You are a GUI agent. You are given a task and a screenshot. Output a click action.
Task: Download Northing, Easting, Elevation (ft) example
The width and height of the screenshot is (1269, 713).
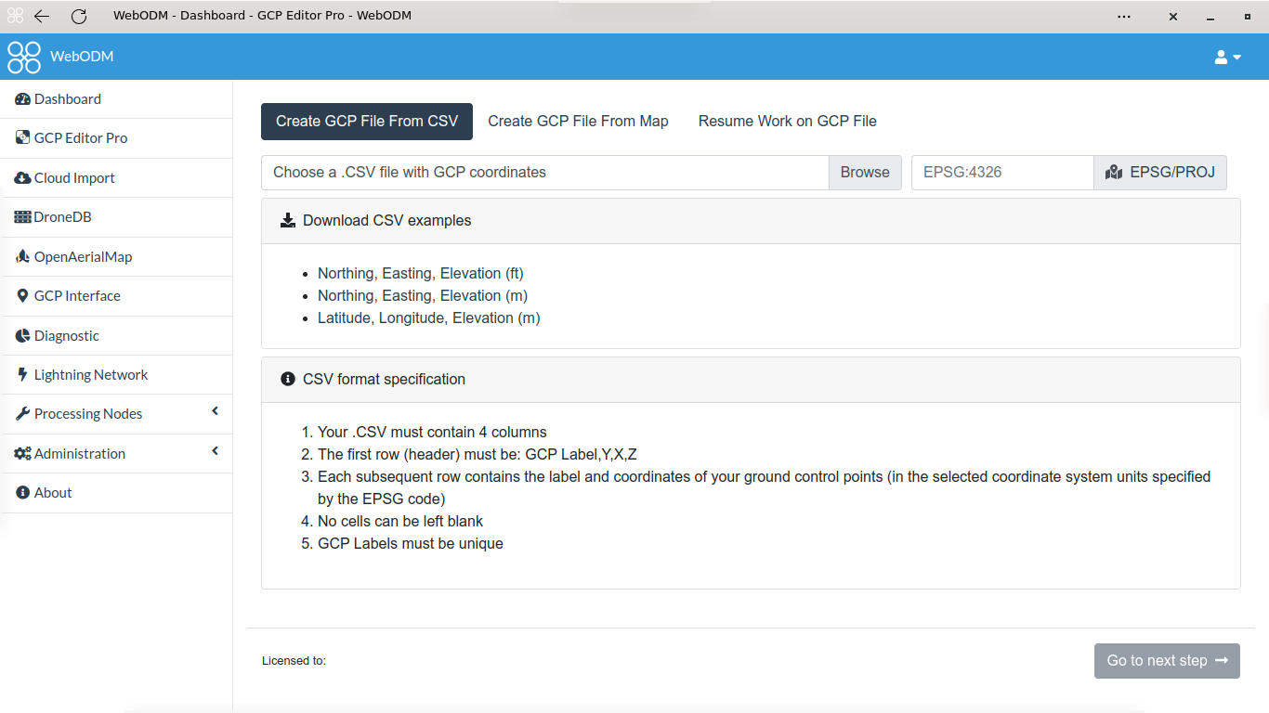point(421,274)
